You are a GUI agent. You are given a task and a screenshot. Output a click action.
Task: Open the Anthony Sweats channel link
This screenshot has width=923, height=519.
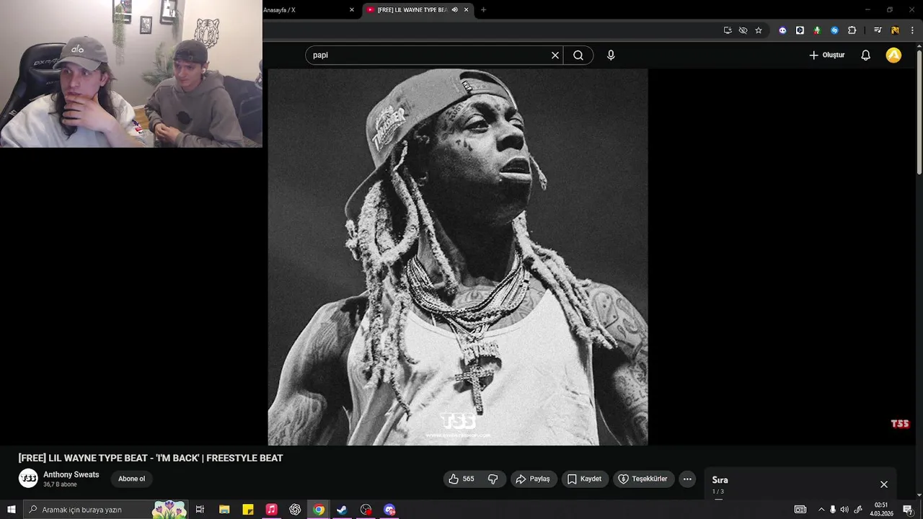[71, 475]
